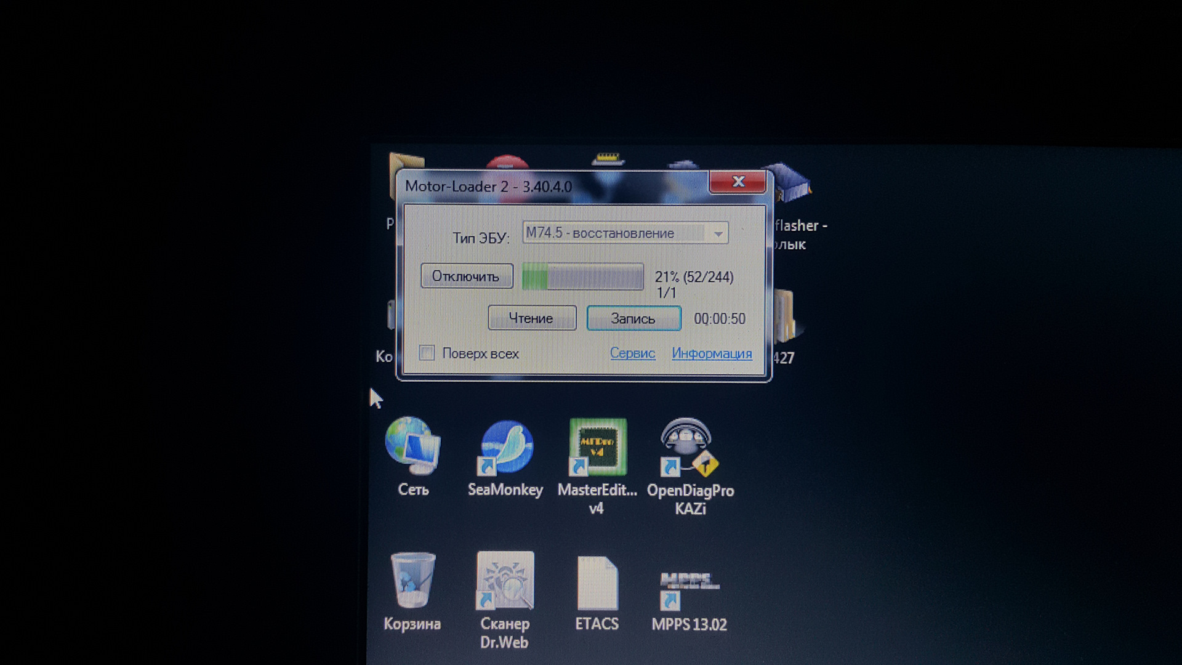Click the Отключить button
Viewport: 1182px width, 665px height.
click(x=467, y=276)
